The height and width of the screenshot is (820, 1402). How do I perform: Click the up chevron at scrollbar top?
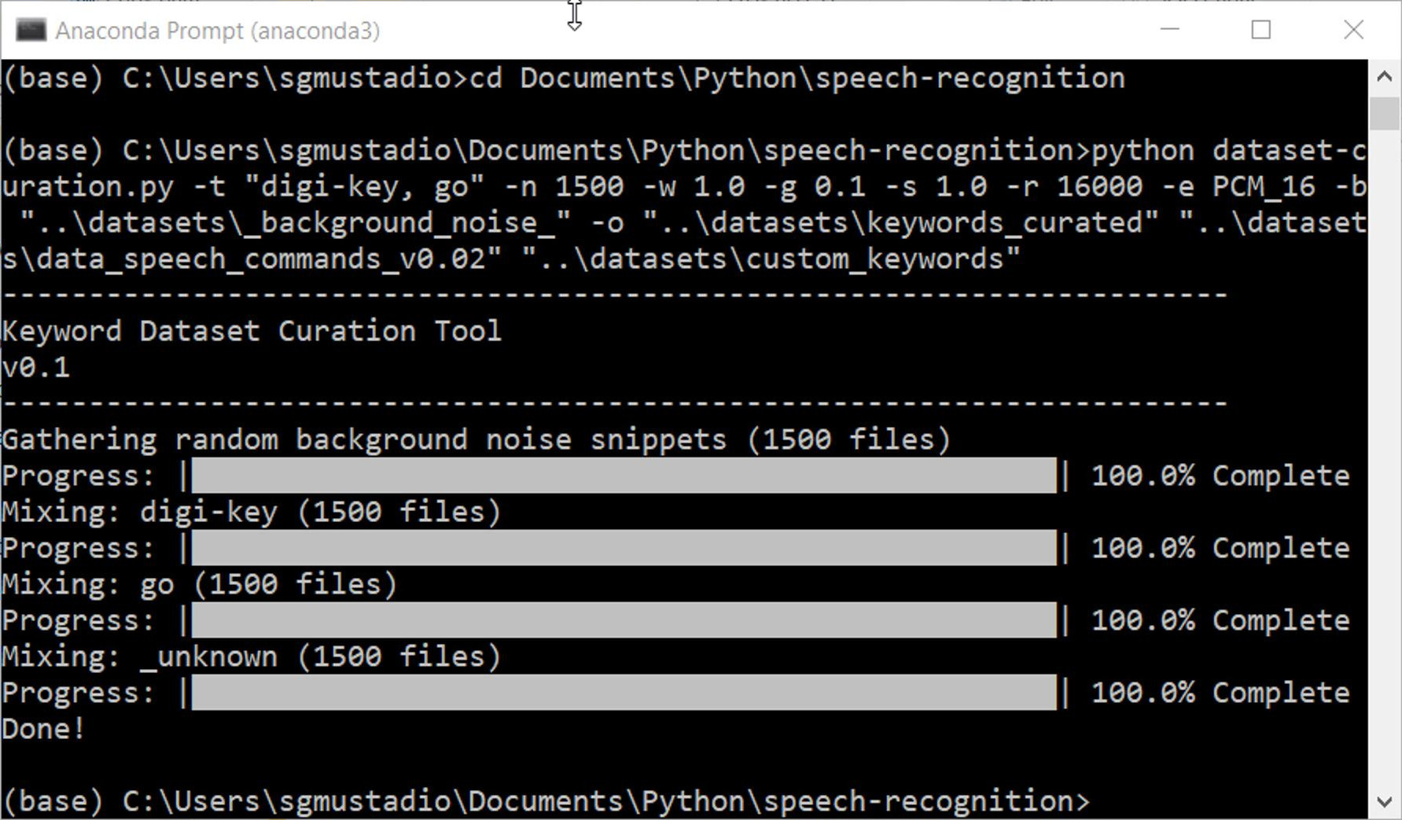[x=1383, y=75]
